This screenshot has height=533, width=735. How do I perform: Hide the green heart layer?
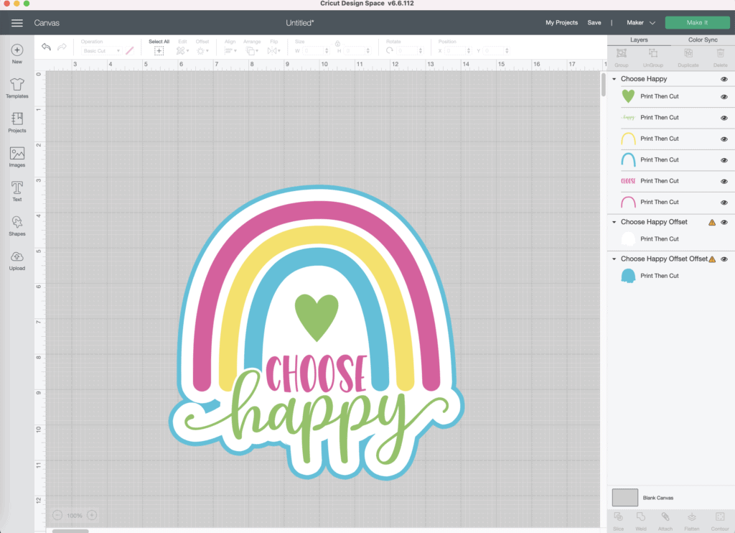tap(724, 97)
